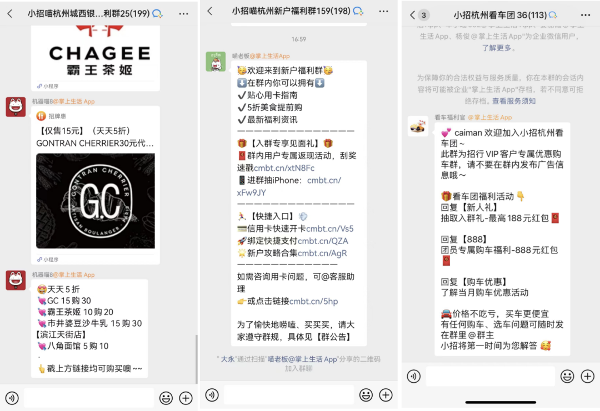Open 看车福利官 car avatar
600x411 pixels.
418,126
